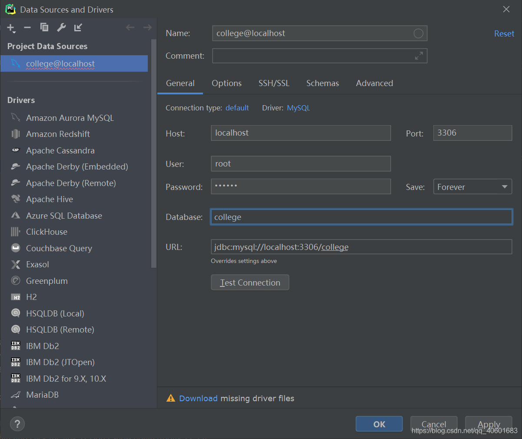Screen dimensions: 522x439
Task: Click the User field showing root
Action: [x=301, y=164]
